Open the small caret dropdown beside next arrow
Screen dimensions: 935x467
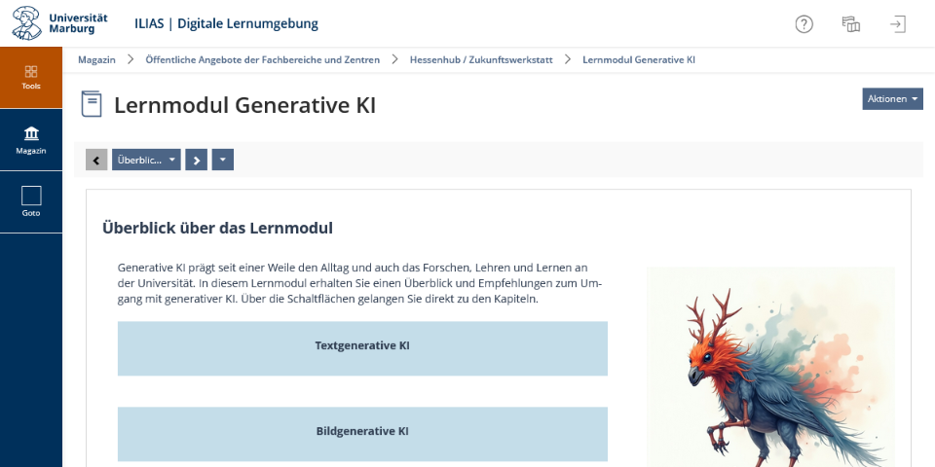222,160
